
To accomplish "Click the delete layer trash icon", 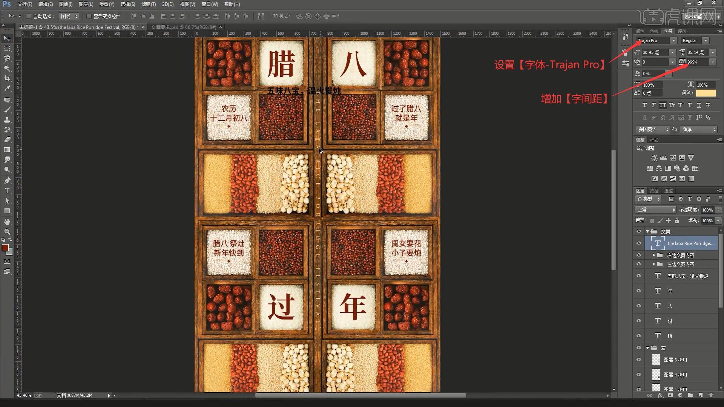I will pyautogui.click(x=710, y=395).
